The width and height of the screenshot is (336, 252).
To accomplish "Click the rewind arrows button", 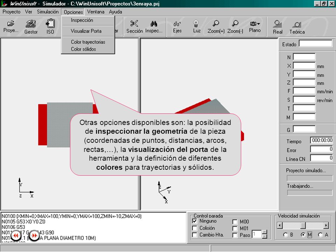I will click(16, 236).
